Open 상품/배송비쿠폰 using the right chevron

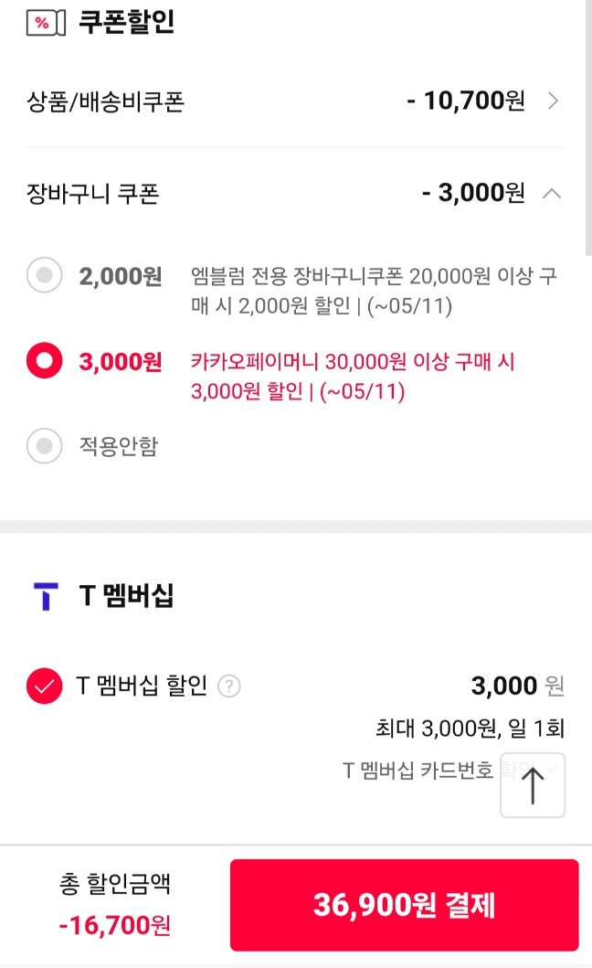click(x=552, y=101)
